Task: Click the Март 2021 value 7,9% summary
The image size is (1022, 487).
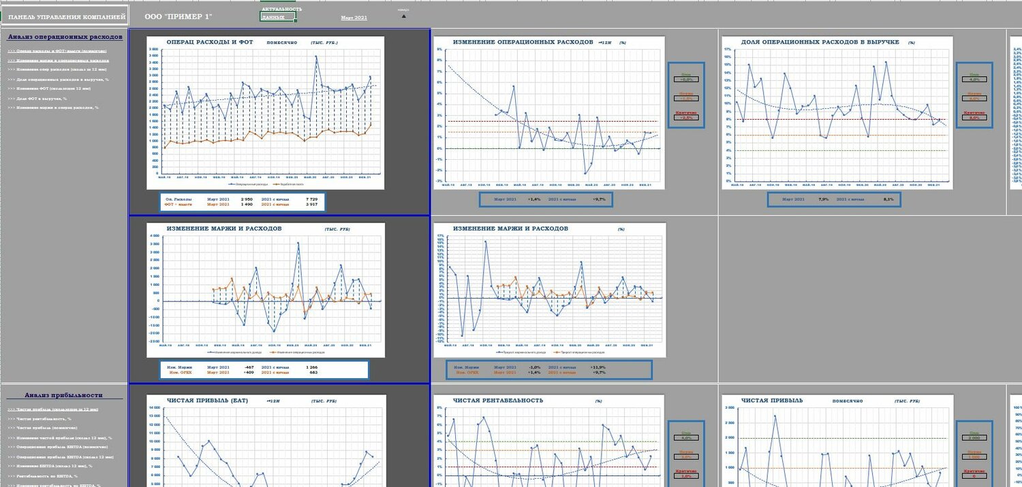Action: (x=822, y=199)
